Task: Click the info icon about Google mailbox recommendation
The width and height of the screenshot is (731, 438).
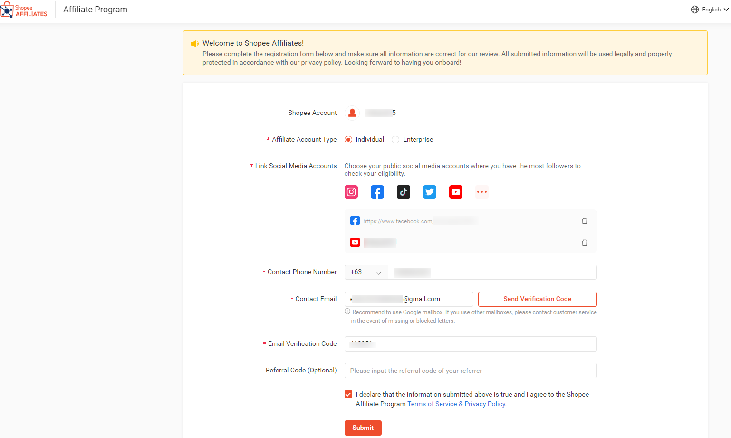Action: coord(347,311)
